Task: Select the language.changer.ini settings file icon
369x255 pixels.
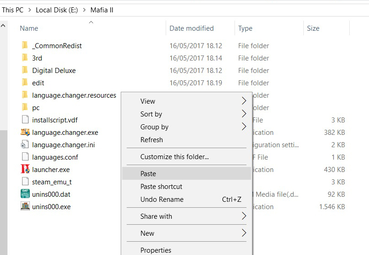Action: [25, 145]
